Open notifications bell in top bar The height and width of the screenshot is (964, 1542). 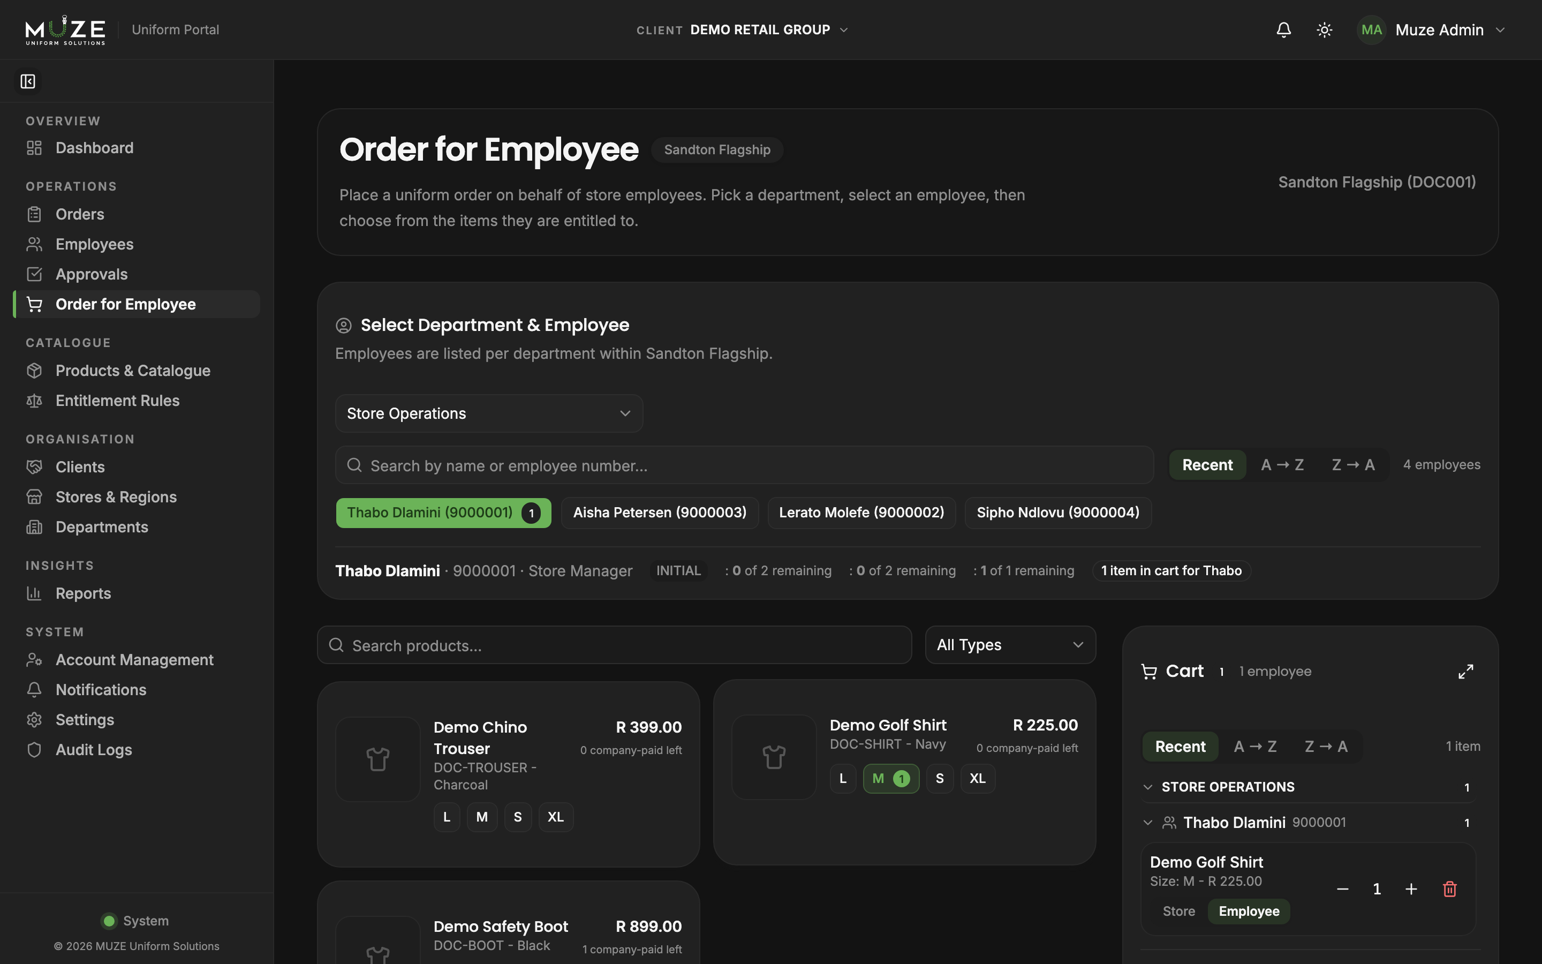click(x=1283, y=30)
